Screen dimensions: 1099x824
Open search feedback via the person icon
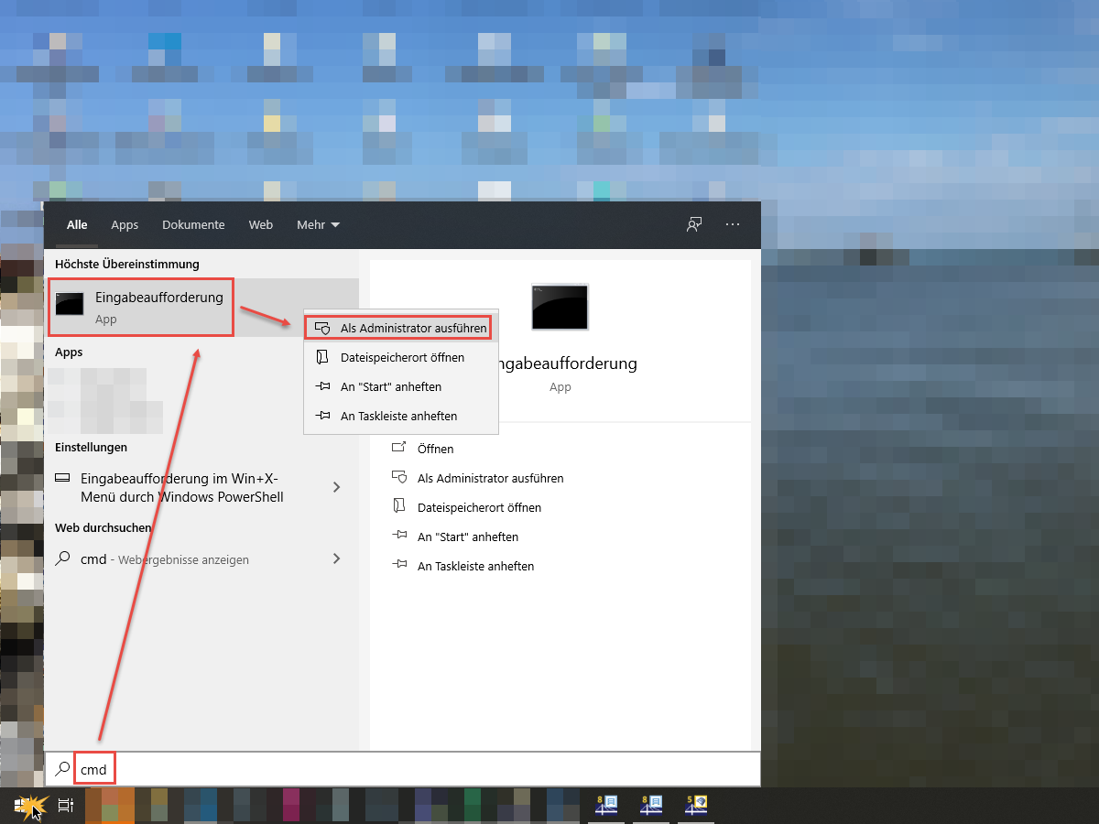pyautogui.click(x=694, y=224)
